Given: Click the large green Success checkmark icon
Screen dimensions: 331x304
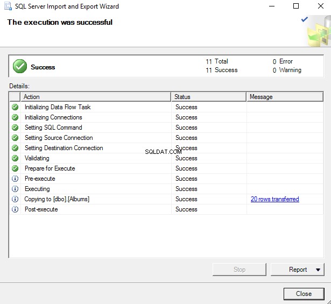Looking at the screenshot, I should click(20, 66).
